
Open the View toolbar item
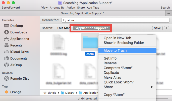point(44,8)
